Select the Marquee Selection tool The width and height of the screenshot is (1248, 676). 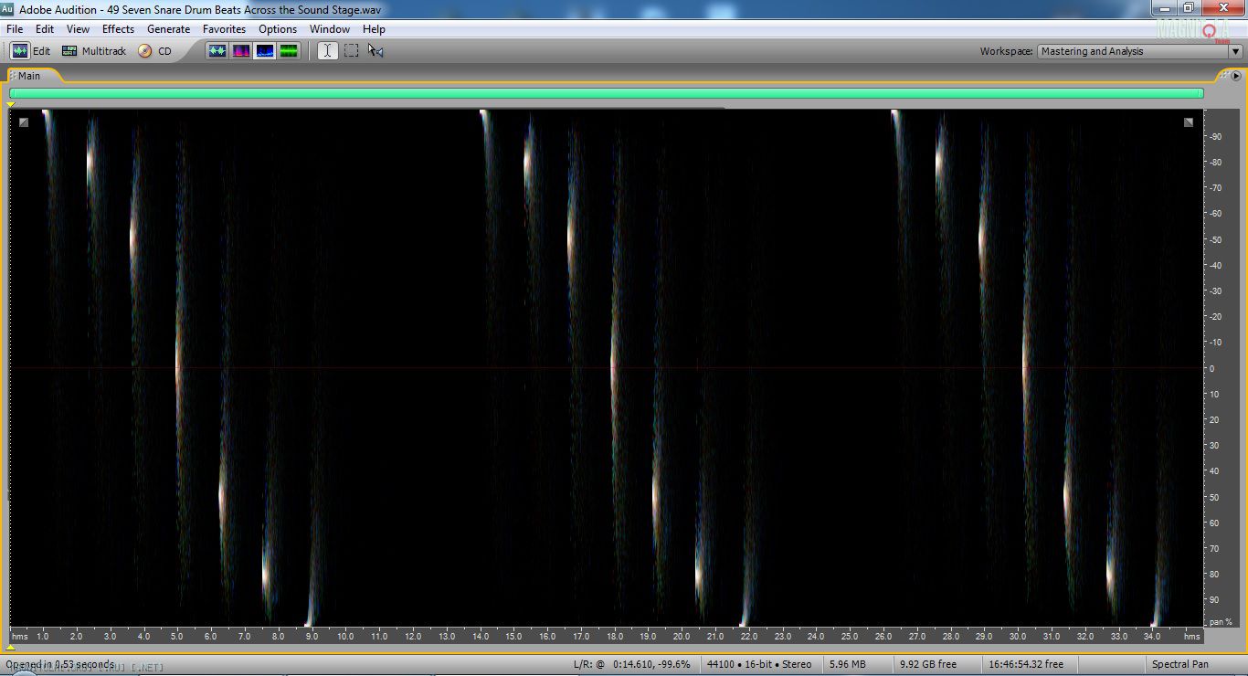coord(352,51)
